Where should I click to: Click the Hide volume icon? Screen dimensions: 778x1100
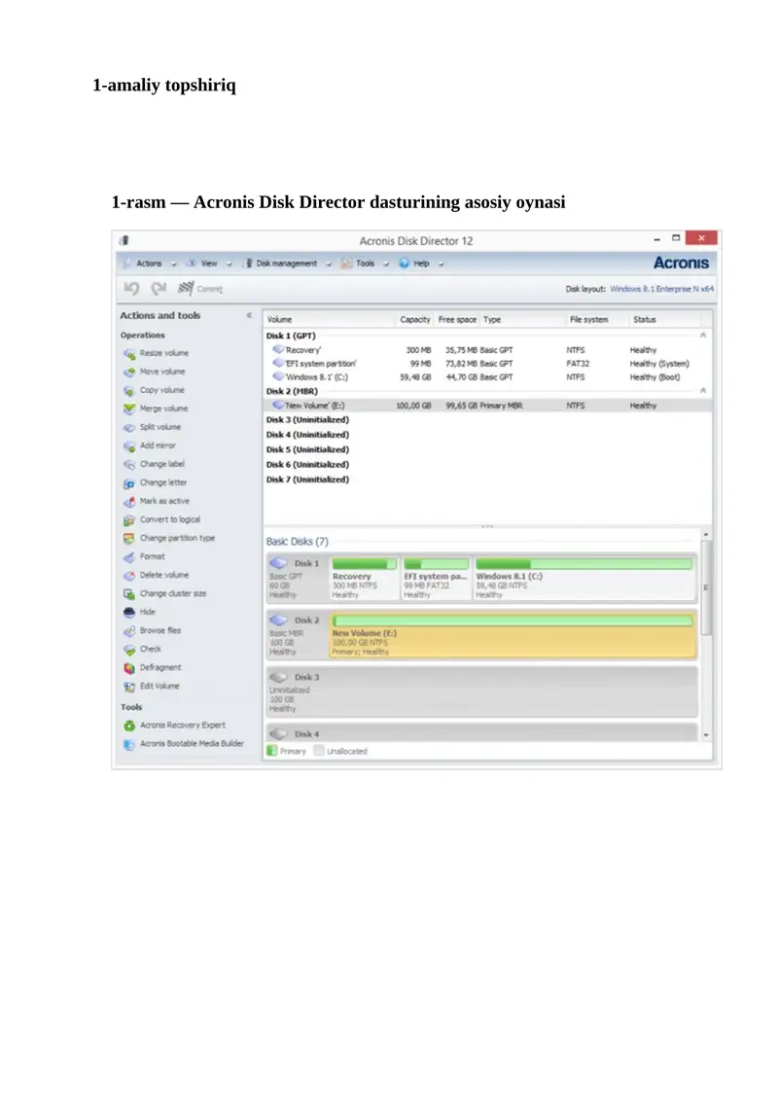129,612
